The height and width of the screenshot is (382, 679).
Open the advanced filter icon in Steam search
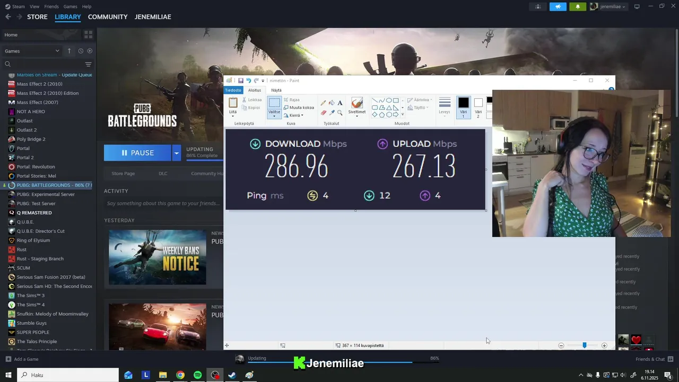pyautogui.click(x=88, y=64)
